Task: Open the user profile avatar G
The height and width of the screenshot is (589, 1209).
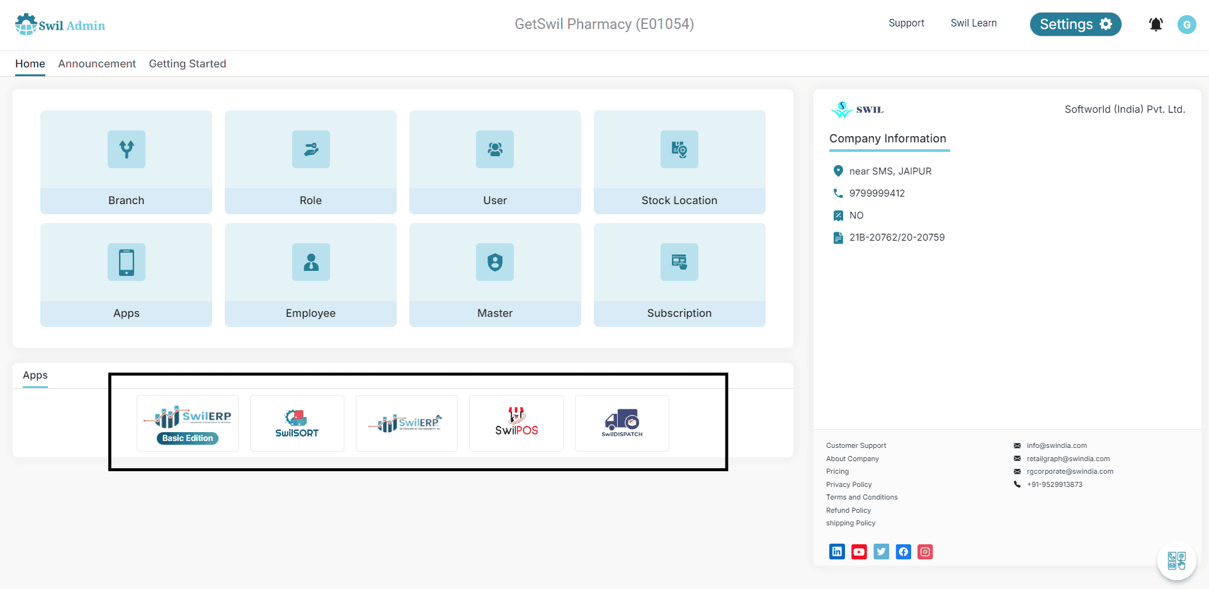Action: [x=1187, y=25]
